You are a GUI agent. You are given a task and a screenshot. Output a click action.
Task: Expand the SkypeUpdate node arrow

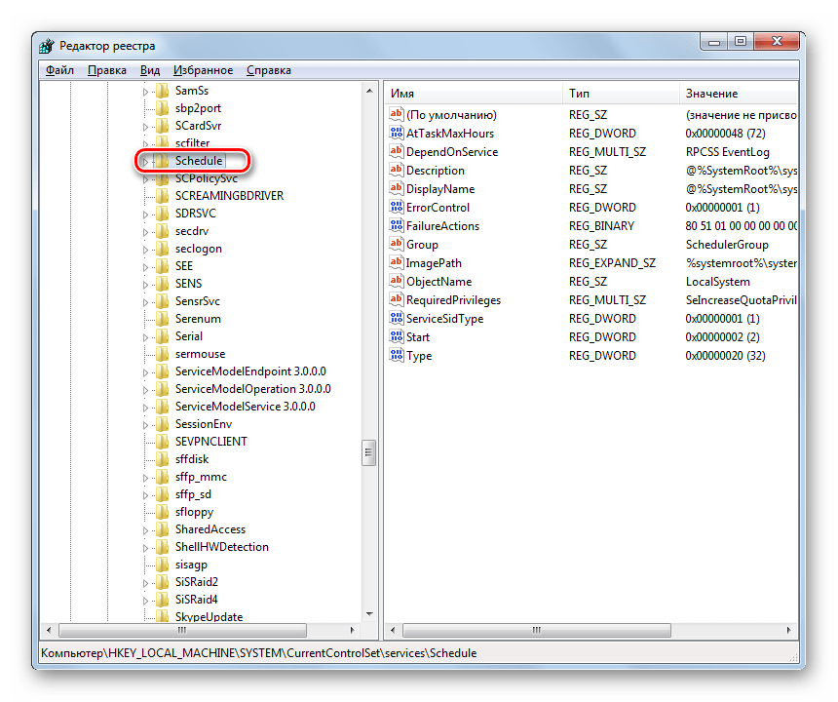(x=146, y=617)
